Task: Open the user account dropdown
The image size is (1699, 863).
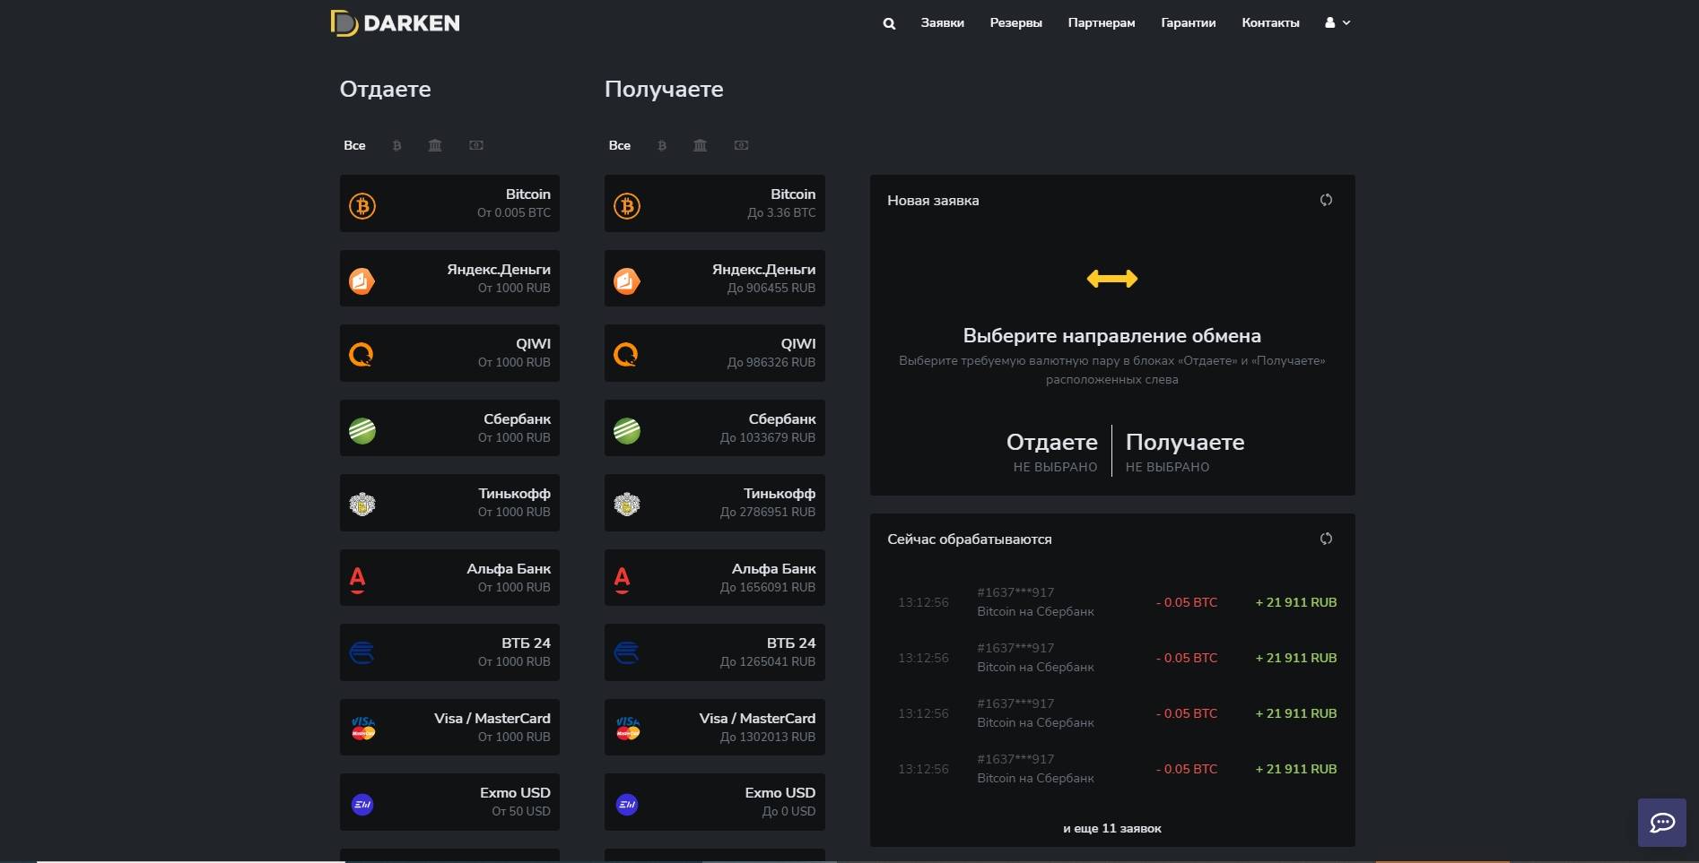Action: pyautogui.click(x=1337, y=23)
